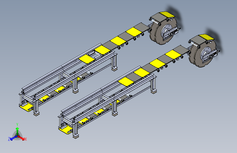Click the green Y axis arrow of the triad
The image size is (237, 153).
pos(17,131)
